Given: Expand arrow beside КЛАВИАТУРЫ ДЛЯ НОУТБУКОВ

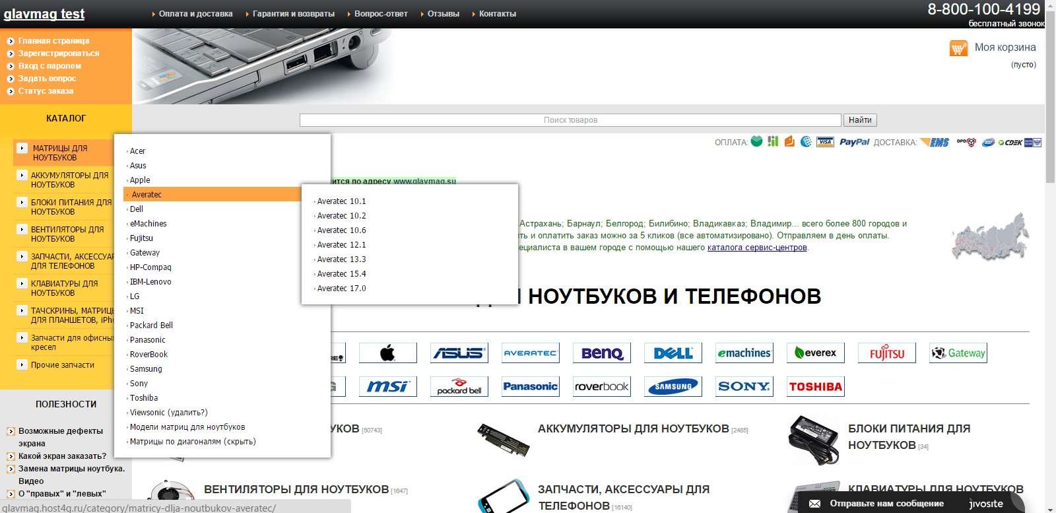Looking at the screenshot, I should tap(22, 284).
